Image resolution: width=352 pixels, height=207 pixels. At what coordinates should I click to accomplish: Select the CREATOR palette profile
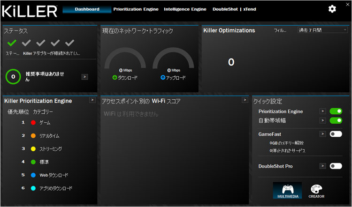pos(316,191)
